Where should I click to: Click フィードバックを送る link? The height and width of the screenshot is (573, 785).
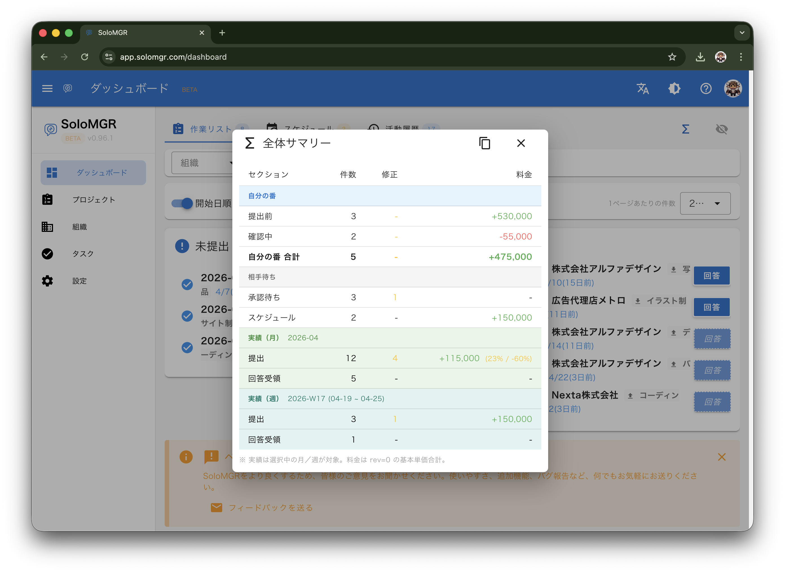[x=270, y=508]
